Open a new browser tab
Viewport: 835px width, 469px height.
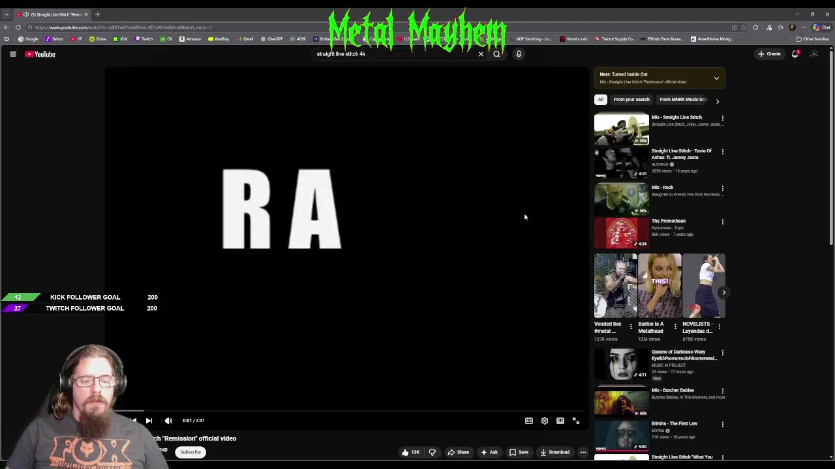[98, 14]
